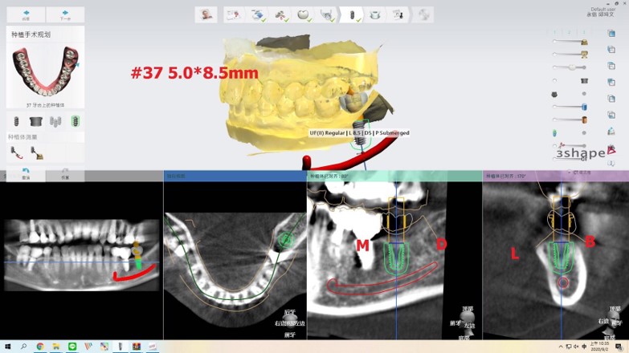
Task: Select the highlighted green implant tool
Action: tap(76, 121)
